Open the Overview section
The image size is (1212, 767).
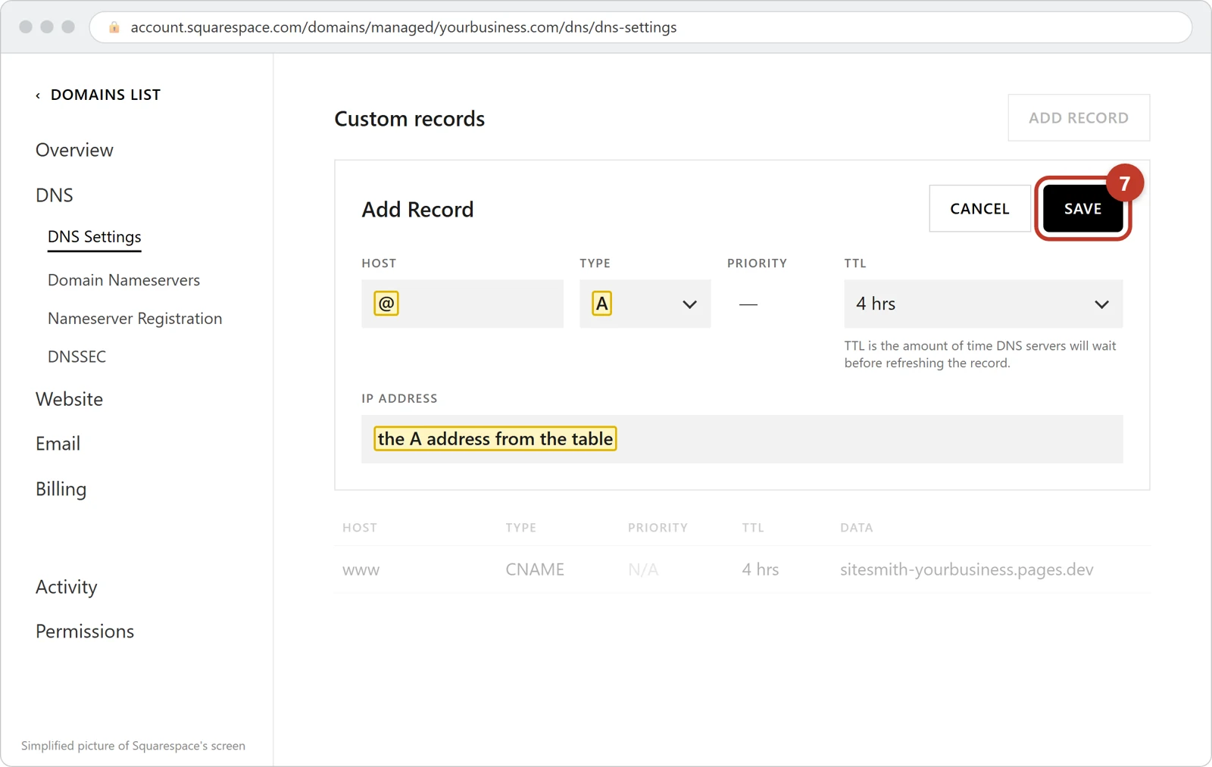(x=74, y=150)
